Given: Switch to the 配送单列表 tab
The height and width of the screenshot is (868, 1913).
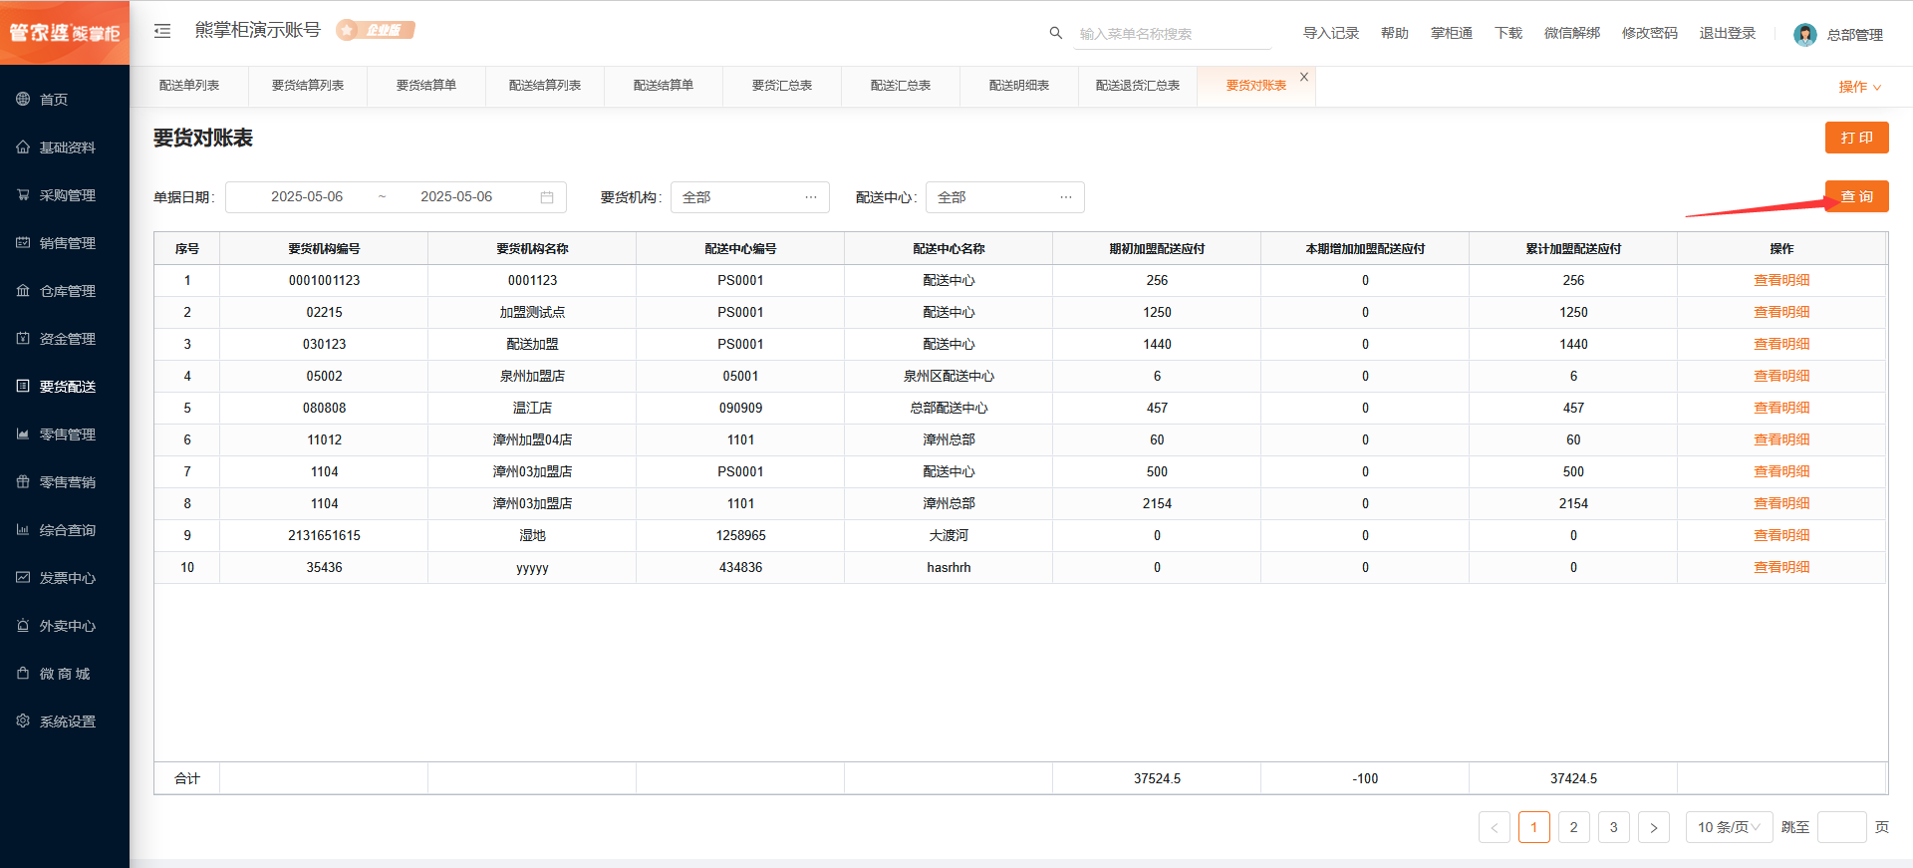Looking at the screenshot, I should pos(189,86).
